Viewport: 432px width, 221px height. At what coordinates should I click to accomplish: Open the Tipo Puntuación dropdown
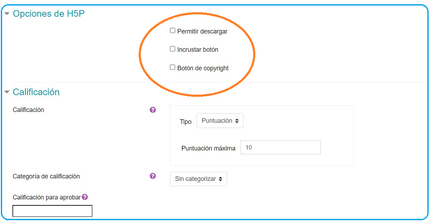(x=220, y=121)
